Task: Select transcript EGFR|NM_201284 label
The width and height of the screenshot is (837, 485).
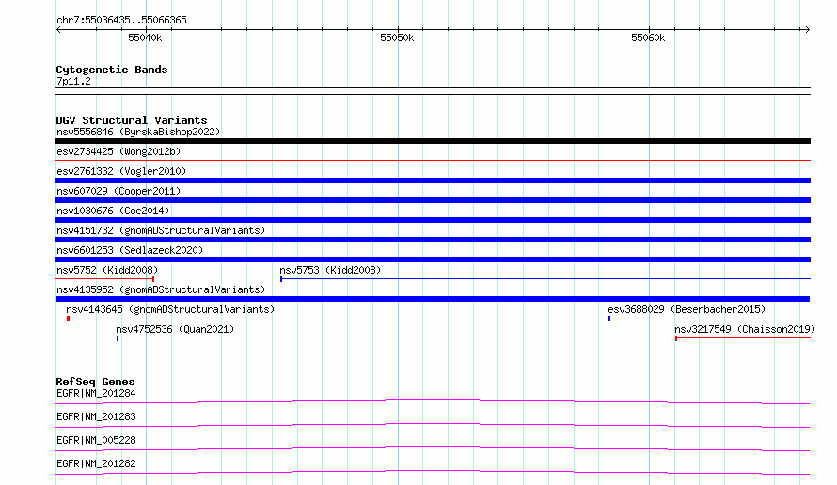Action: click(96, 393)
